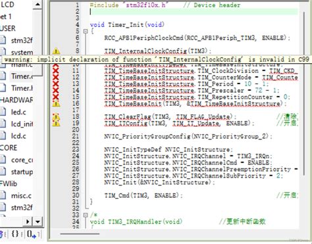Click the TIM_RepetitionCounter assignment on line 15
Screen dimensions: 312x244
pyautogui.click(x=197, y=97)
